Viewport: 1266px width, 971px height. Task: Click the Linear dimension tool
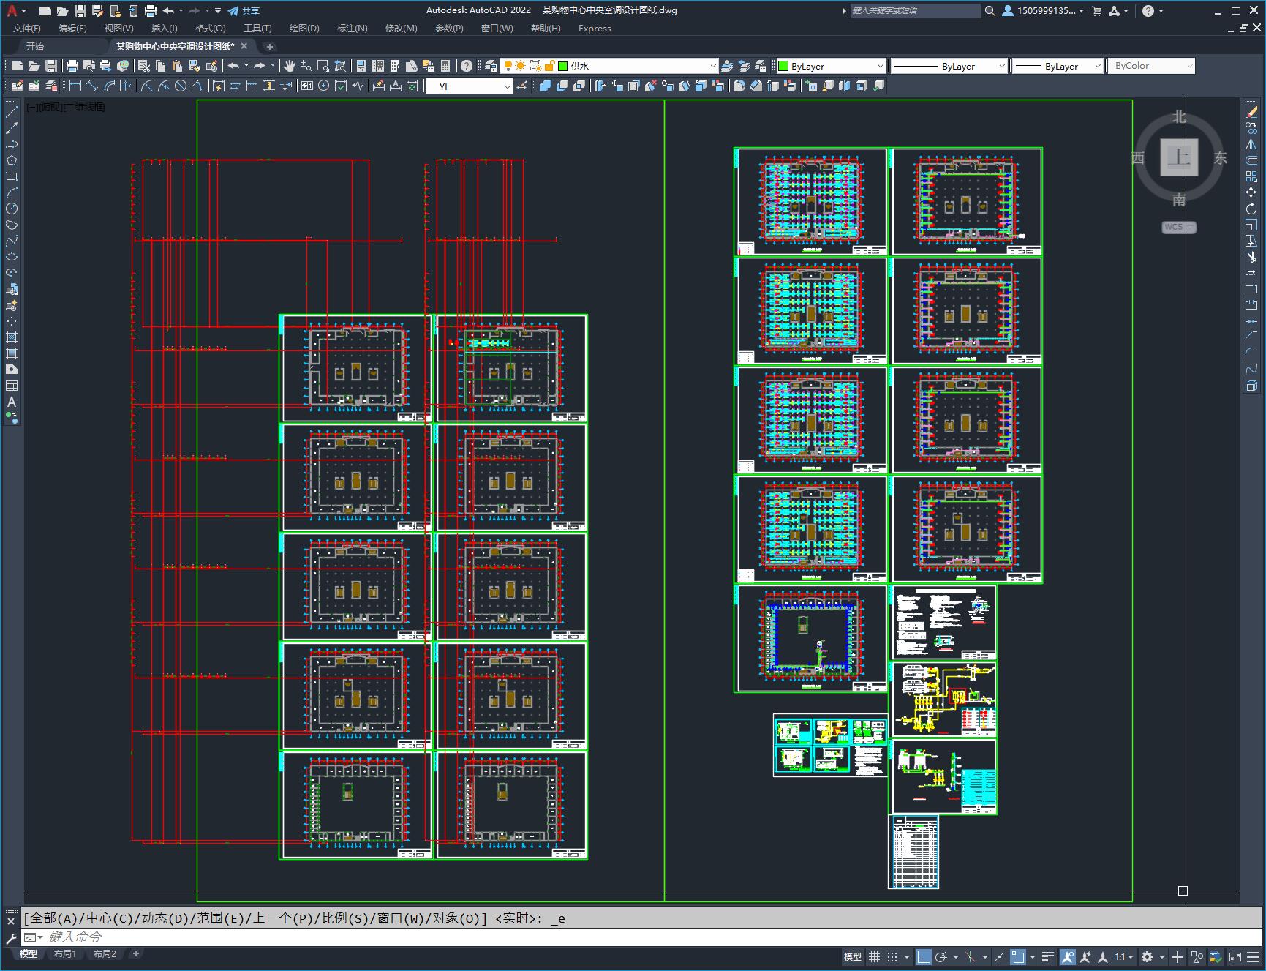pyautogui.click(x=75, y=86)
